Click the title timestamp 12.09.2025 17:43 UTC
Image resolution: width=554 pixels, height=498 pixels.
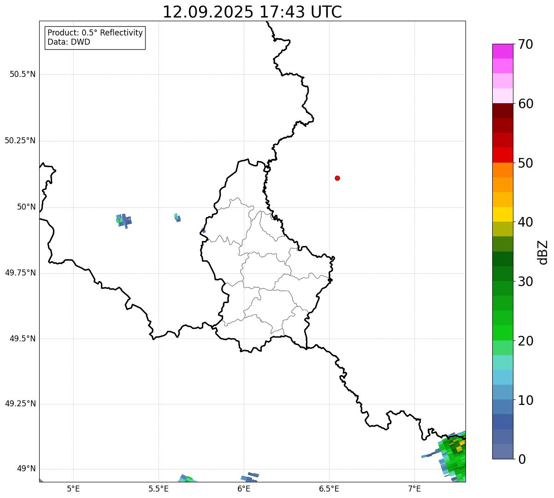tap(252, 12)
